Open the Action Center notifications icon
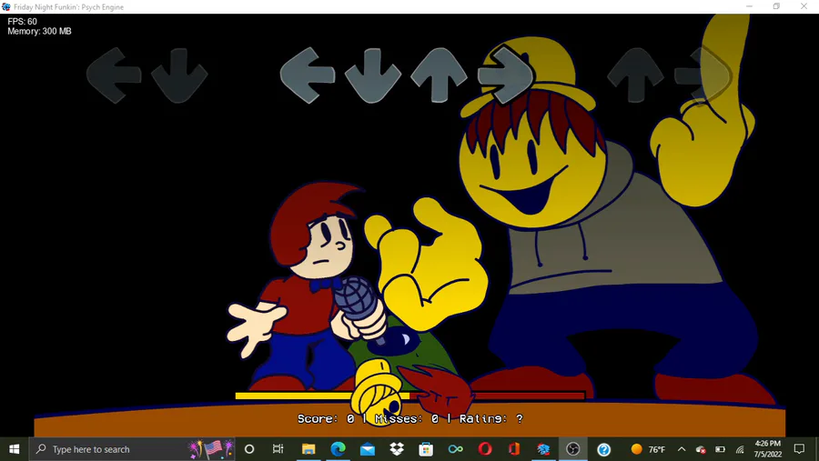The image size is (819, 461). tap(799, 449)
